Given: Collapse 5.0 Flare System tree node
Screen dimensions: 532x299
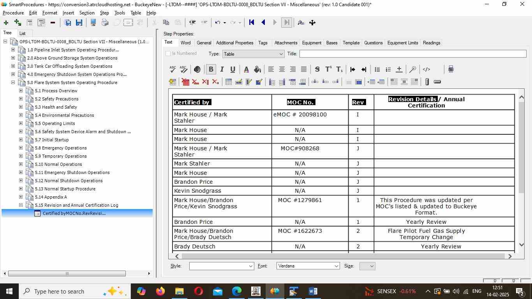Looking at the screenshot, I should coord(13,83).
